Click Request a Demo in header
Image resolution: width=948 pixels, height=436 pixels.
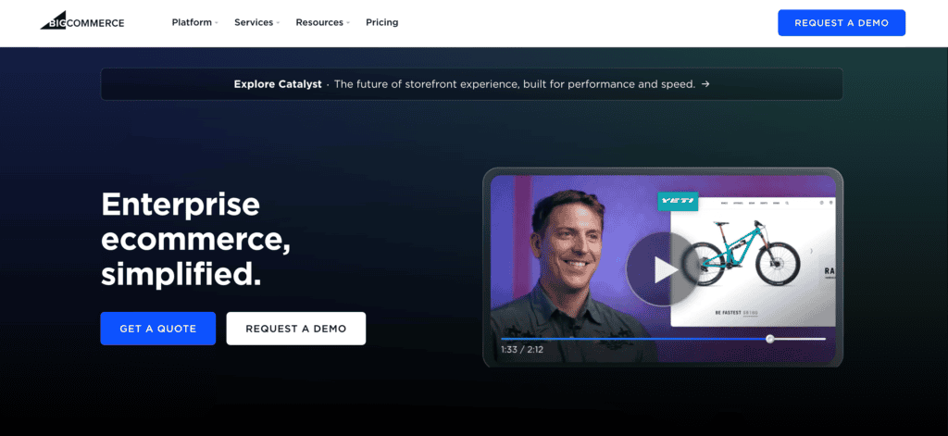[841, 23]
